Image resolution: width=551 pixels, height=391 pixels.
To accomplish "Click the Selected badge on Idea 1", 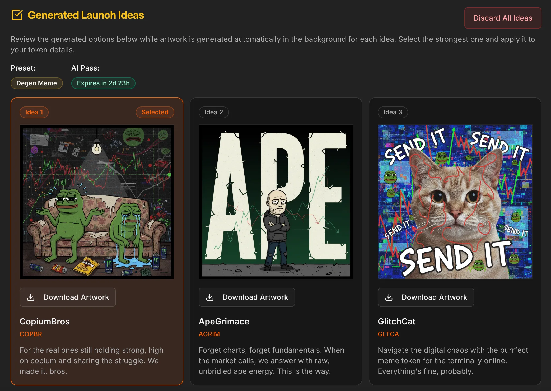I will pyautogui.click(x=155, y=112).
